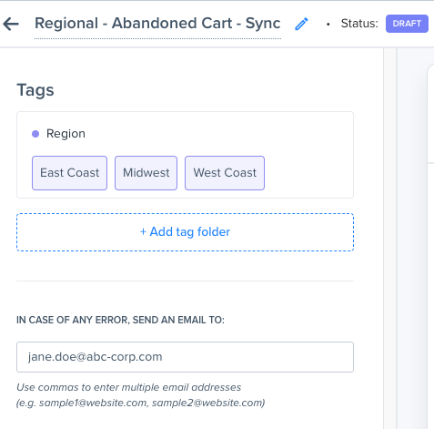
Task: Focus the error notification email field
Action: 185,357
